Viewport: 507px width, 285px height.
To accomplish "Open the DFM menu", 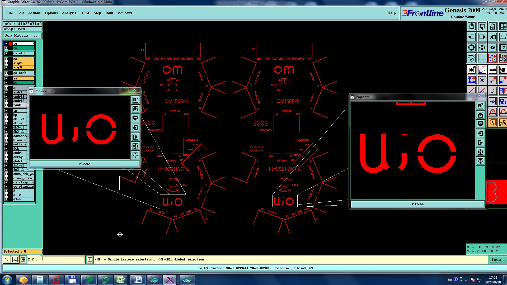I will pyautogui.click(x=84, y=13).
